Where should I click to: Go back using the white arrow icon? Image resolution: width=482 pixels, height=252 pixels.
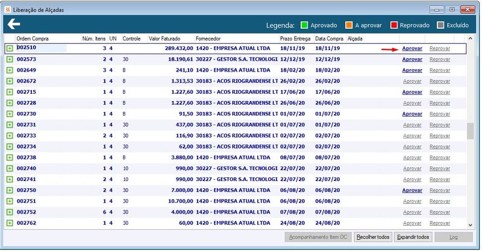[x=14, y=24]
